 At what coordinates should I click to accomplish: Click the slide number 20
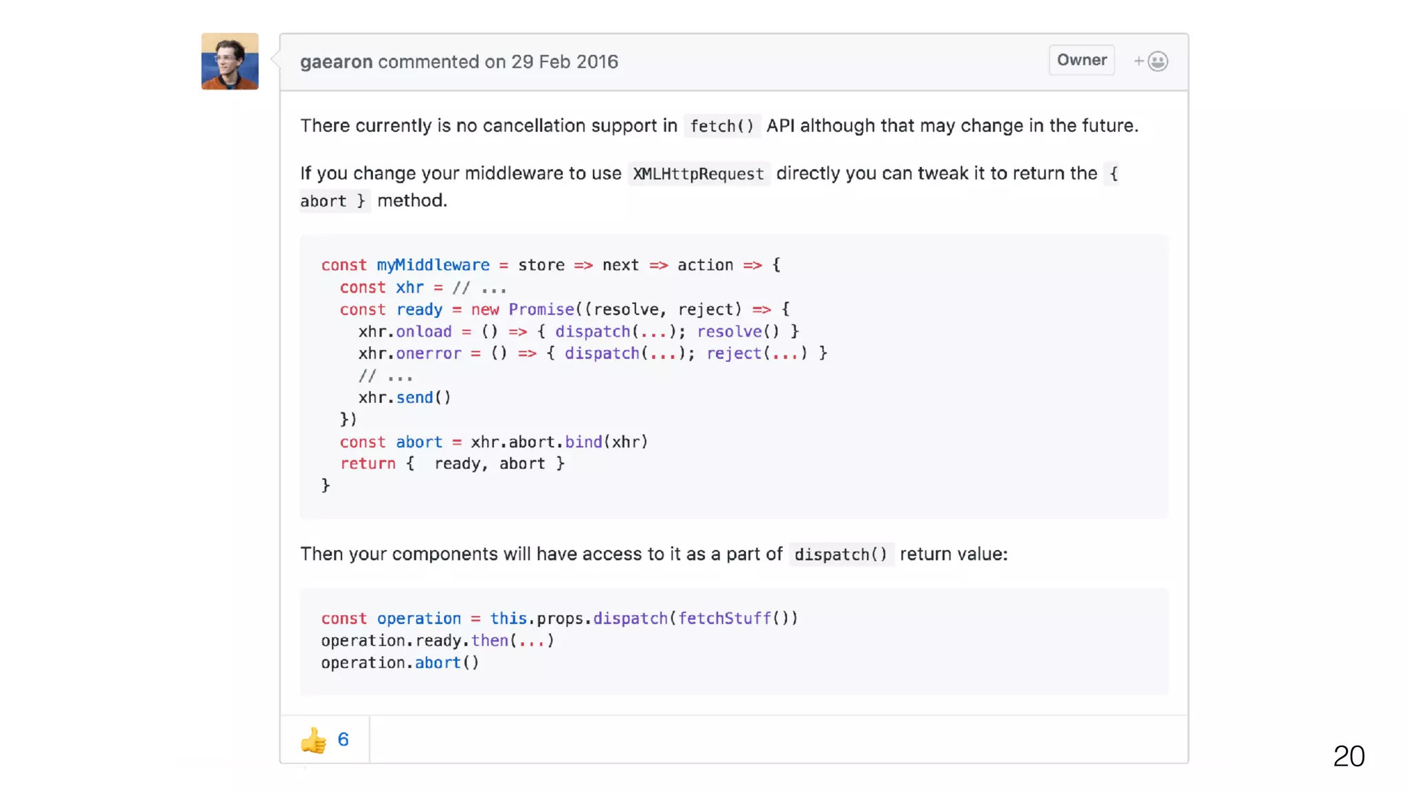[1348, 756]
